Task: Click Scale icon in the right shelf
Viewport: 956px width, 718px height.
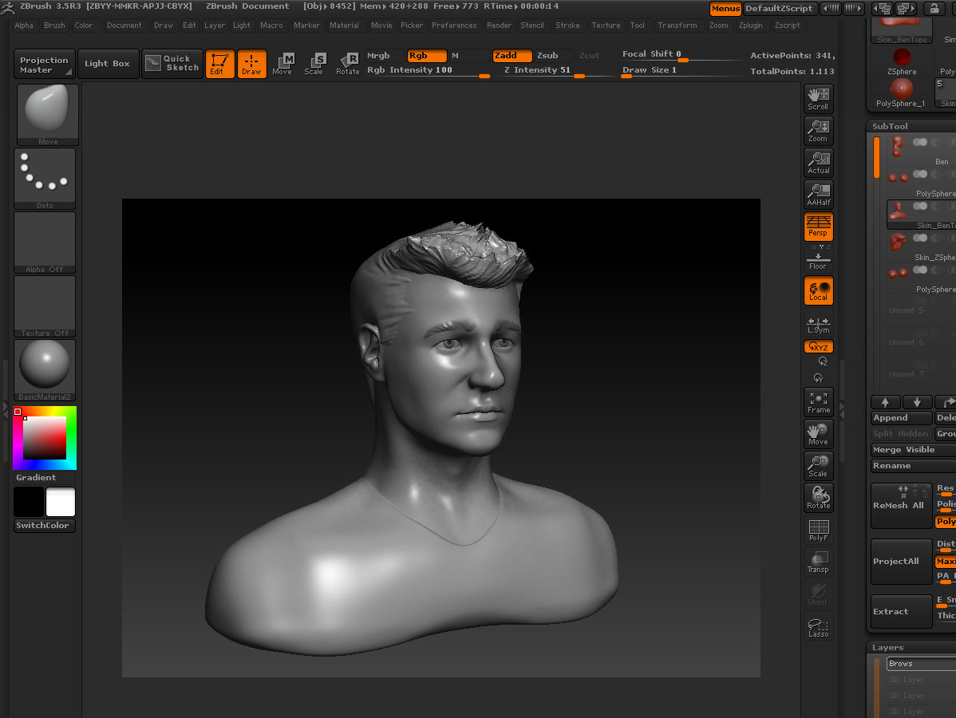Action: 818,466
